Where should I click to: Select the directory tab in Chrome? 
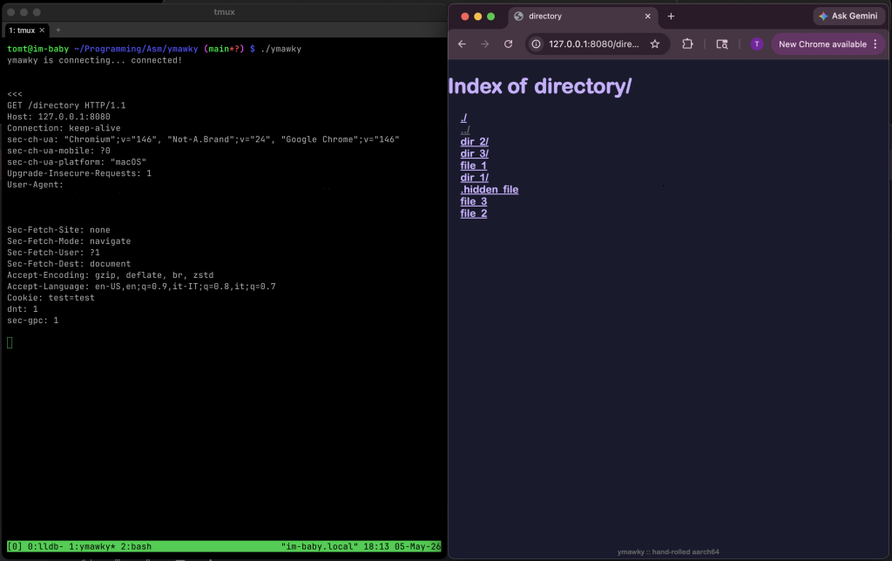(x=582, y=17)
